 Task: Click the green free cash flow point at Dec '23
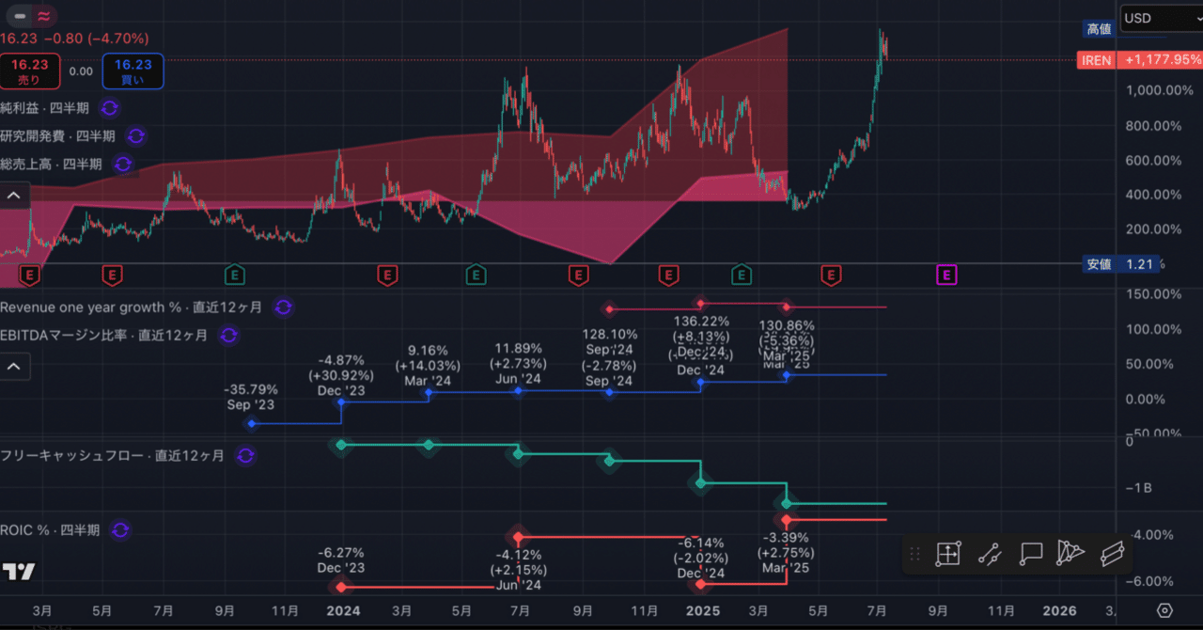[341, 444]
